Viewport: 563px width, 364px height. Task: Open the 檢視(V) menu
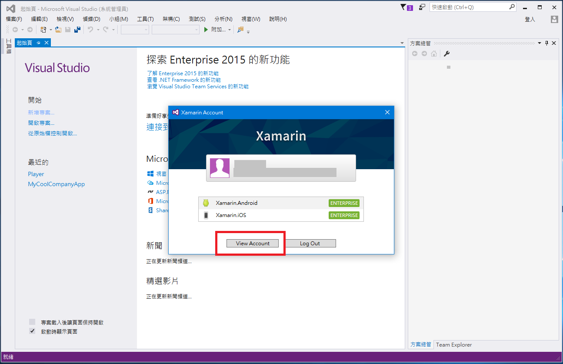click(x=65, y=19)
